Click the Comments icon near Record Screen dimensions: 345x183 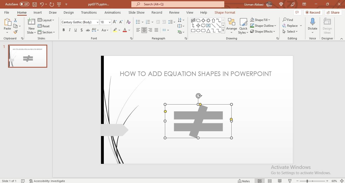point(297,12)
